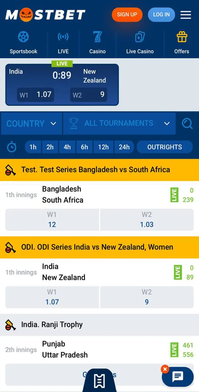Toggle the OUTRIGHTS filter on
Image resolution: width=199 pixels, height=392 pixels.
(165, 147)
